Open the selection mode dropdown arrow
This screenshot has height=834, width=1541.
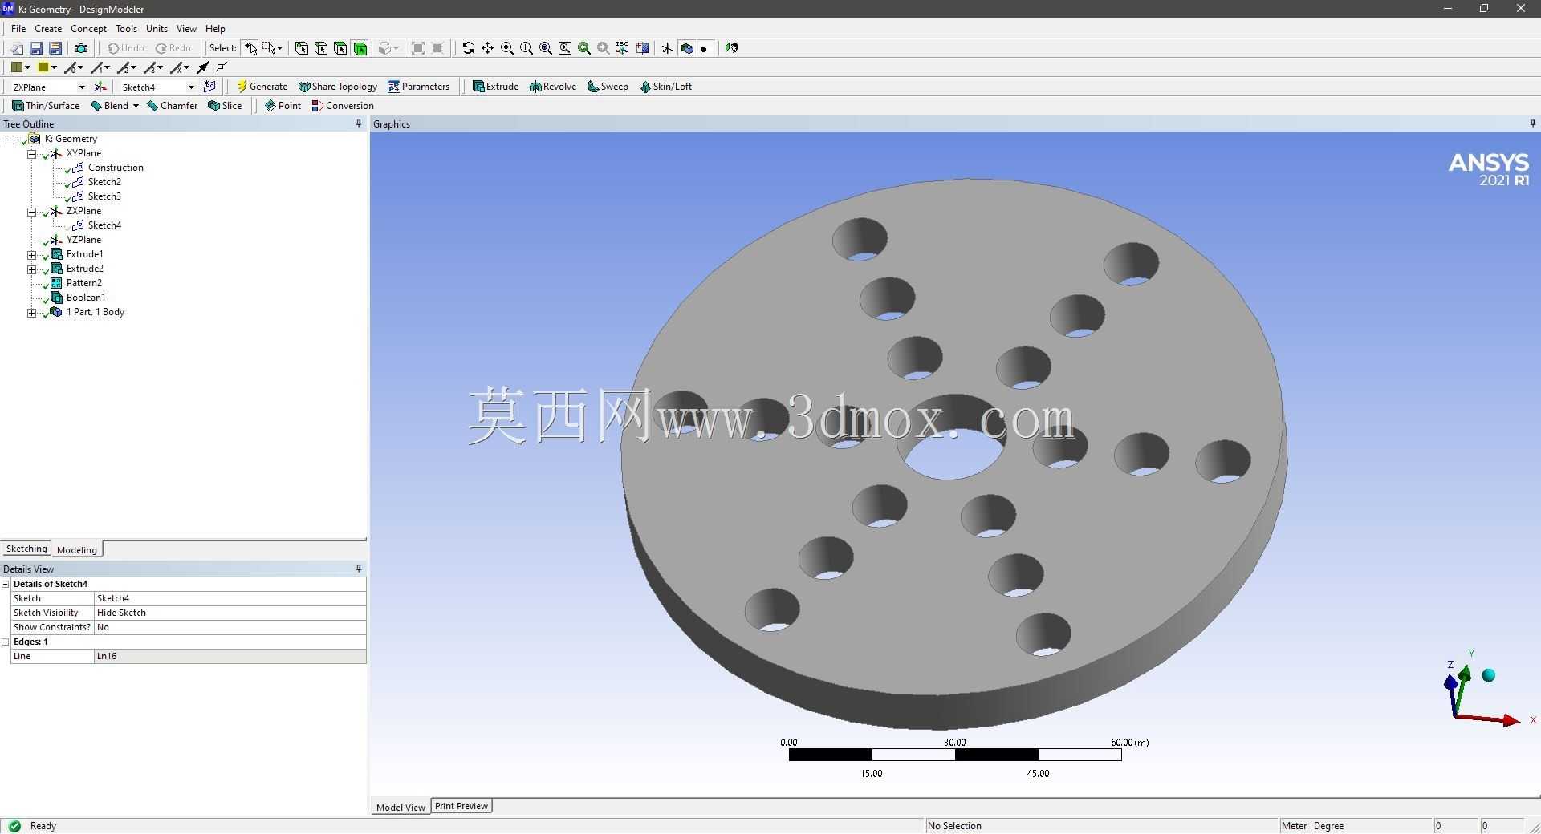(x=279, y=48)
